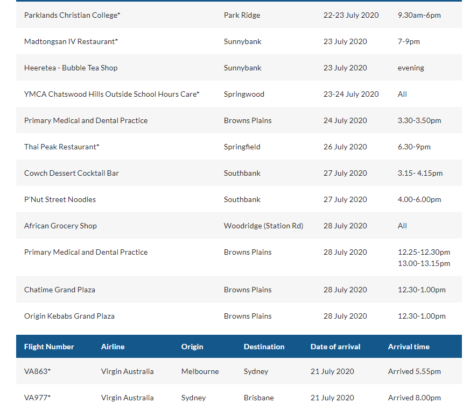Select Brisbane destination cell

click(x=258, y=398)
